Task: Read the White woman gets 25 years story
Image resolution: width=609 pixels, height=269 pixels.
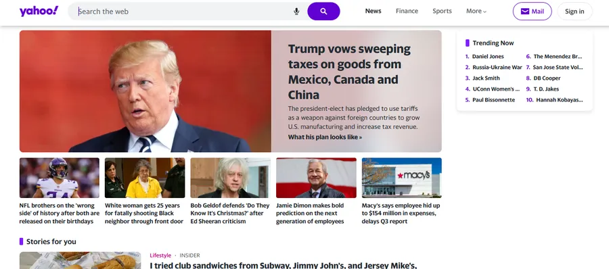Action: [144, 213]
